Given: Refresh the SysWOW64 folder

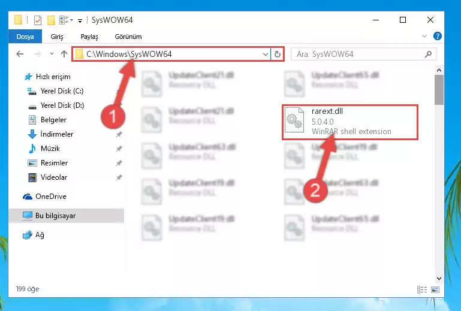Looking at the screenshot, I should [x=277, y=55].
